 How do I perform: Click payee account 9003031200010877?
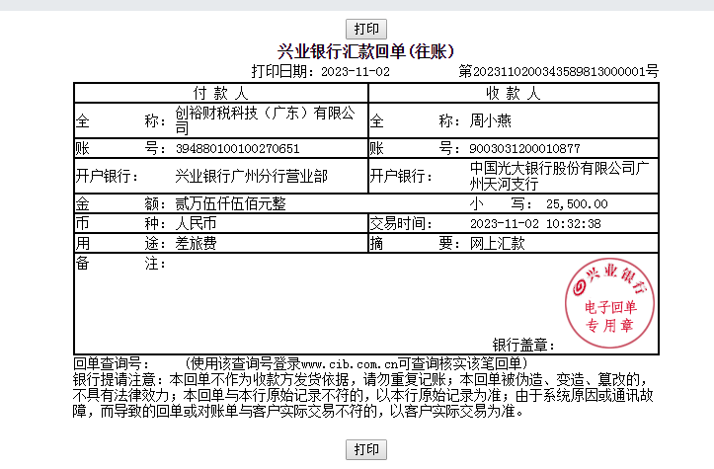[525, 149]
